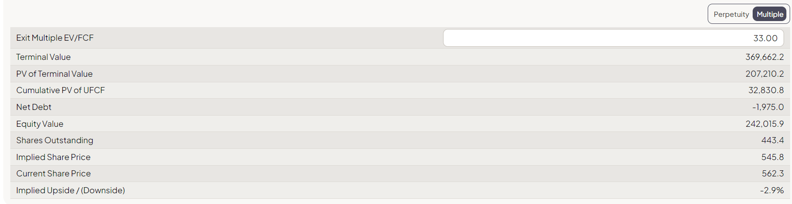792x204 pixels.
Task: Select the Shares Outstanding label
Action: pos(55,140)
